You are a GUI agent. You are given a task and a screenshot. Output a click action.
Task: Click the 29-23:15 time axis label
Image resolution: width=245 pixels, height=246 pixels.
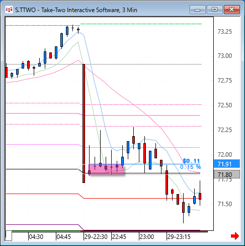tap(179, 237)
